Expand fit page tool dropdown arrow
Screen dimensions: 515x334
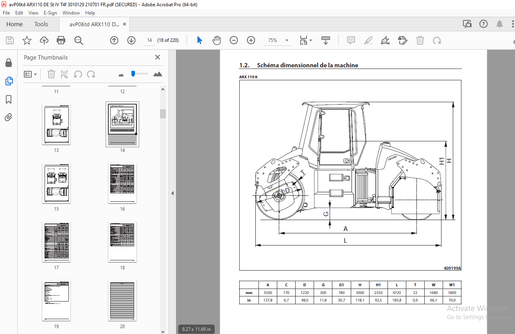pos(311,40)
